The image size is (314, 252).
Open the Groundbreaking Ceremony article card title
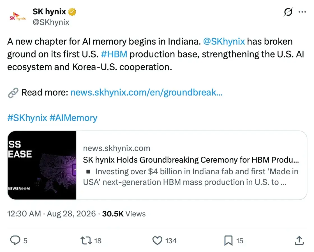click(191, 160)
